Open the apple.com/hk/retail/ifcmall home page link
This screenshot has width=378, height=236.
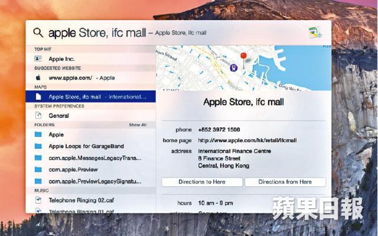point(247,140)
